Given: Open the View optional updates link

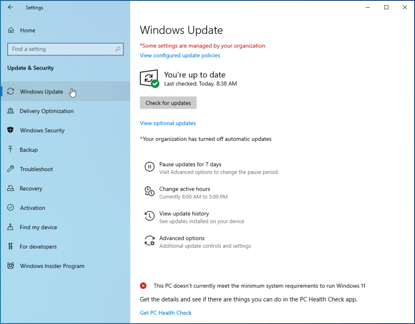Looking at the screenshot, I should [x=167, y=123].
